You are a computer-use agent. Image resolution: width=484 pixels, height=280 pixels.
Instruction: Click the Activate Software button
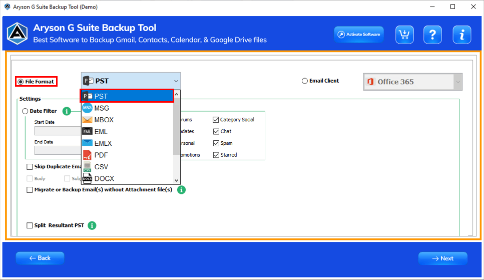tap(359, 34)
